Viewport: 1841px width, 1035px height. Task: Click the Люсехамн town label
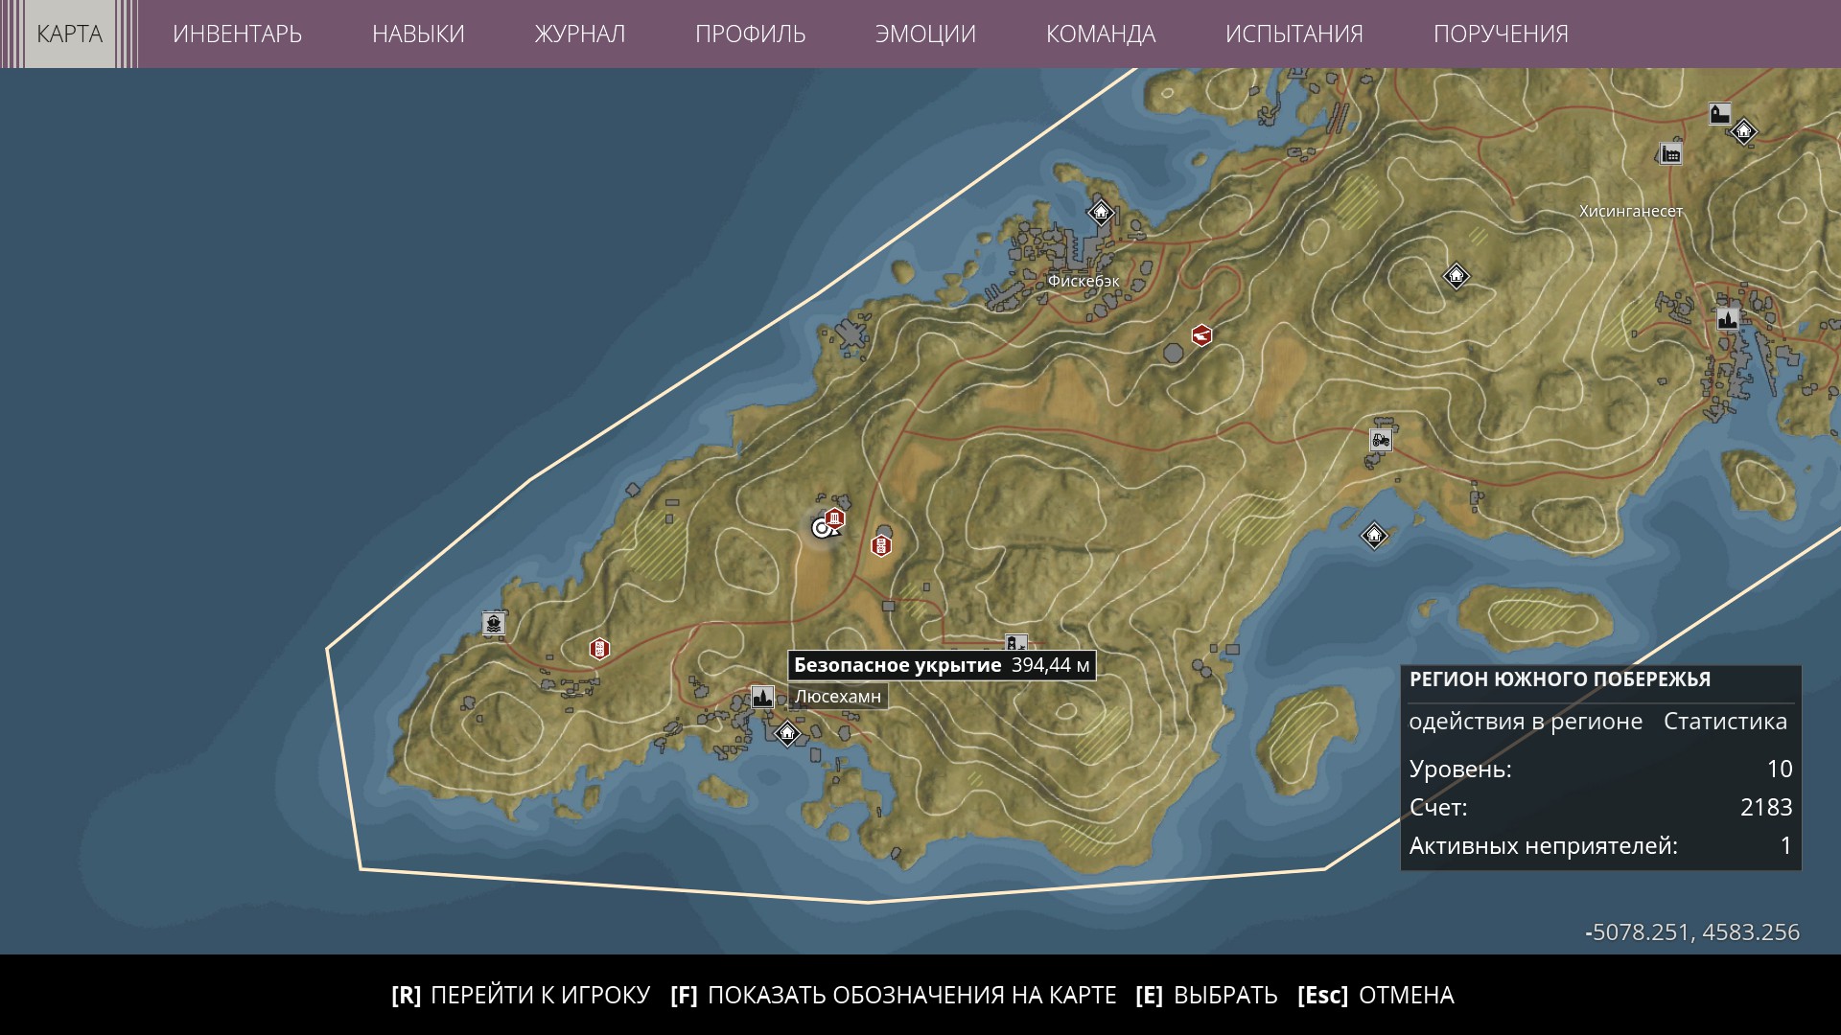pyautogui.click(x=838, y=697)
